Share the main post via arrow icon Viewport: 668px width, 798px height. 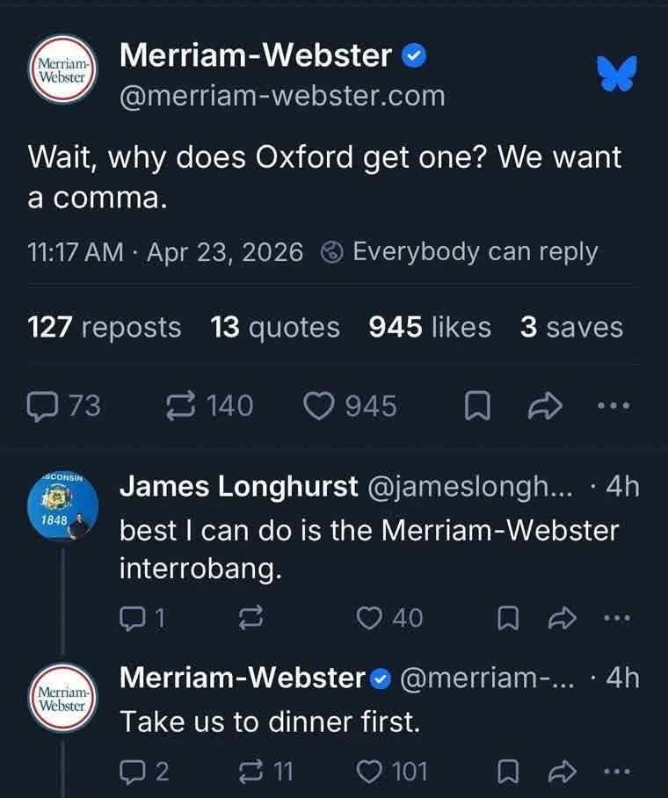(x=545, y=406)
